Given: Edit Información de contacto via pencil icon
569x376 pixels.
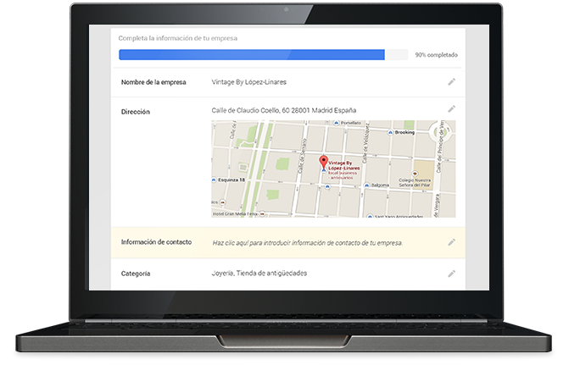Looking at the screenshot, I should click(451, 242).
